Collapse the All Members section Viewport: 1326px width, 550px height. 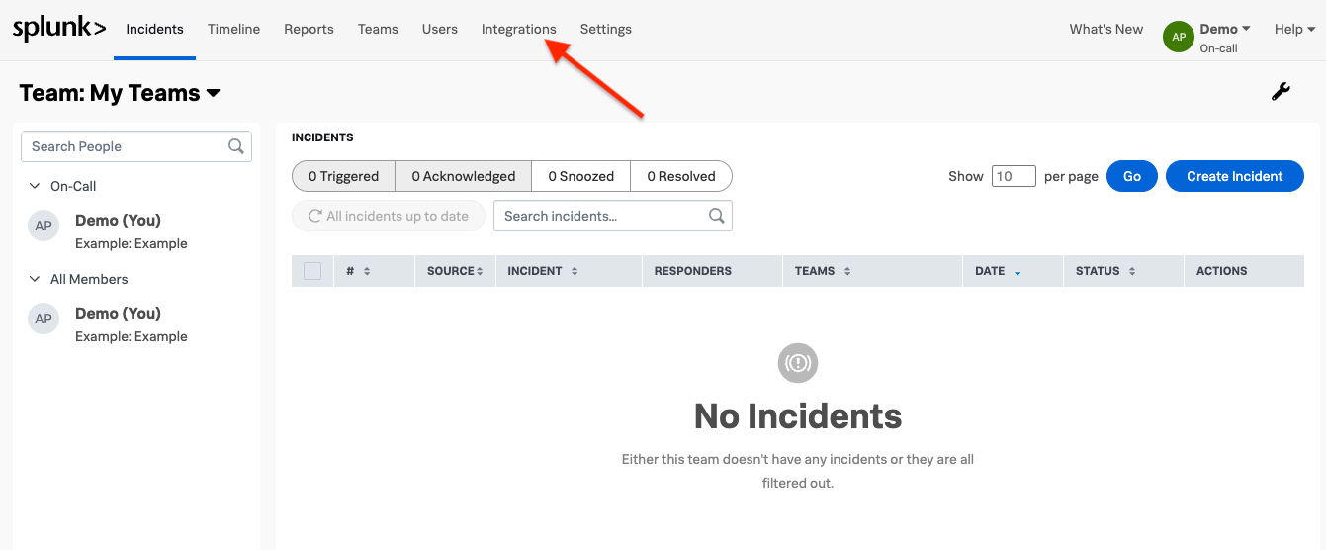click(x=35, y=279)
